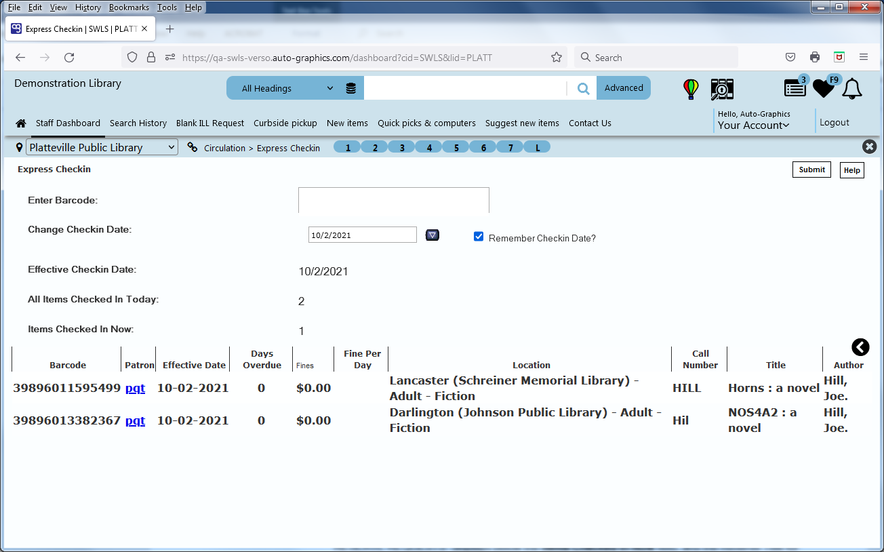Open favorites heart icon with F9 badge

823,88
